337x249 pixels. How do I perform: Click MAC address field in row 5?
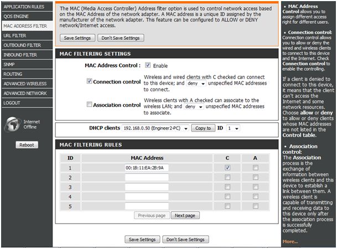pos(147,206)
